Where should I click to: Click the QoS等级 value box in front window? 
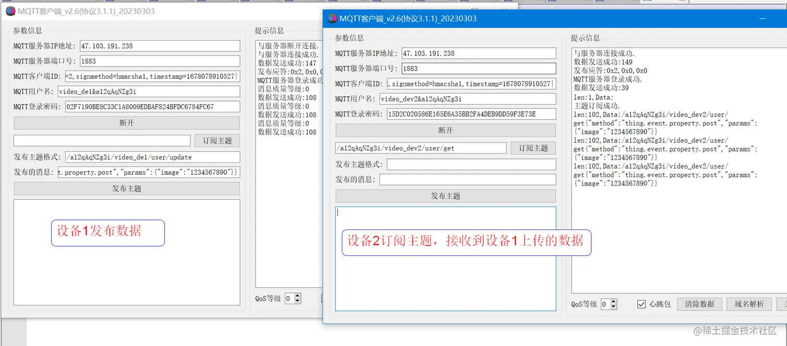(605, 304)
